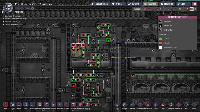Screen dimensions: 200x112
Task: Click the Cycle 999 asteroid indicator
Action: 8,8
